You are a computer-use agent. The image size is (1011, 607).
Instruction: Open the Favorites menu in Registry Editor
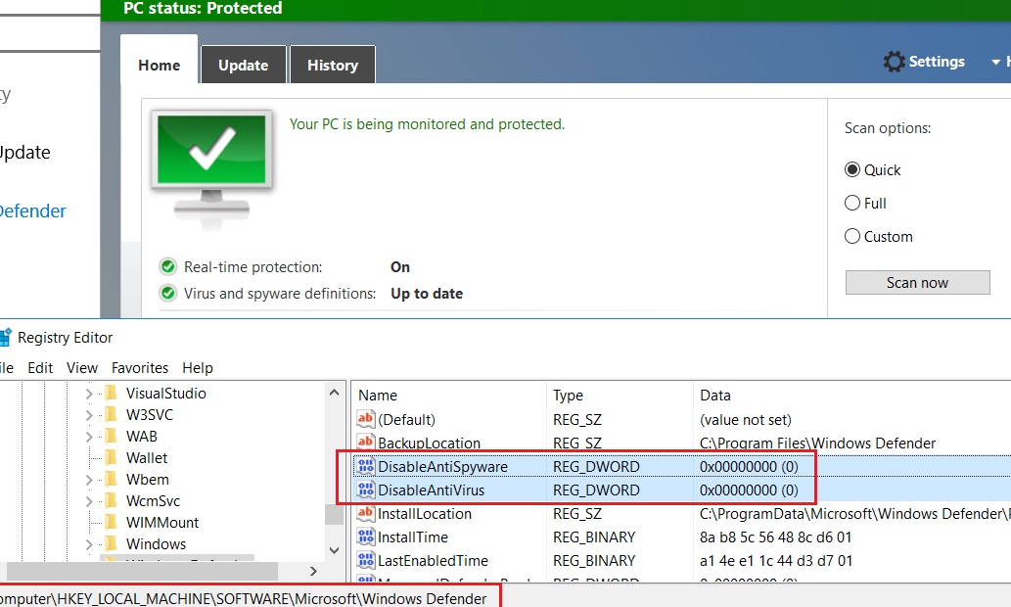point(140,368)
